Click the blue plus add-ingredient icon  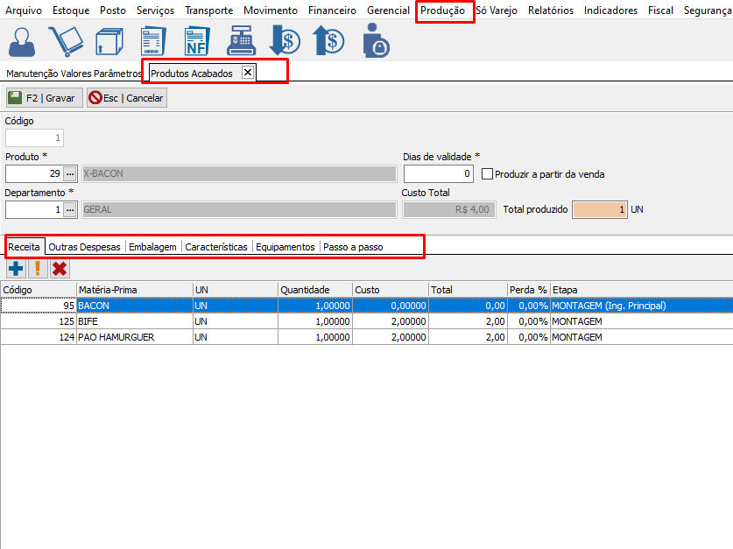16,269
